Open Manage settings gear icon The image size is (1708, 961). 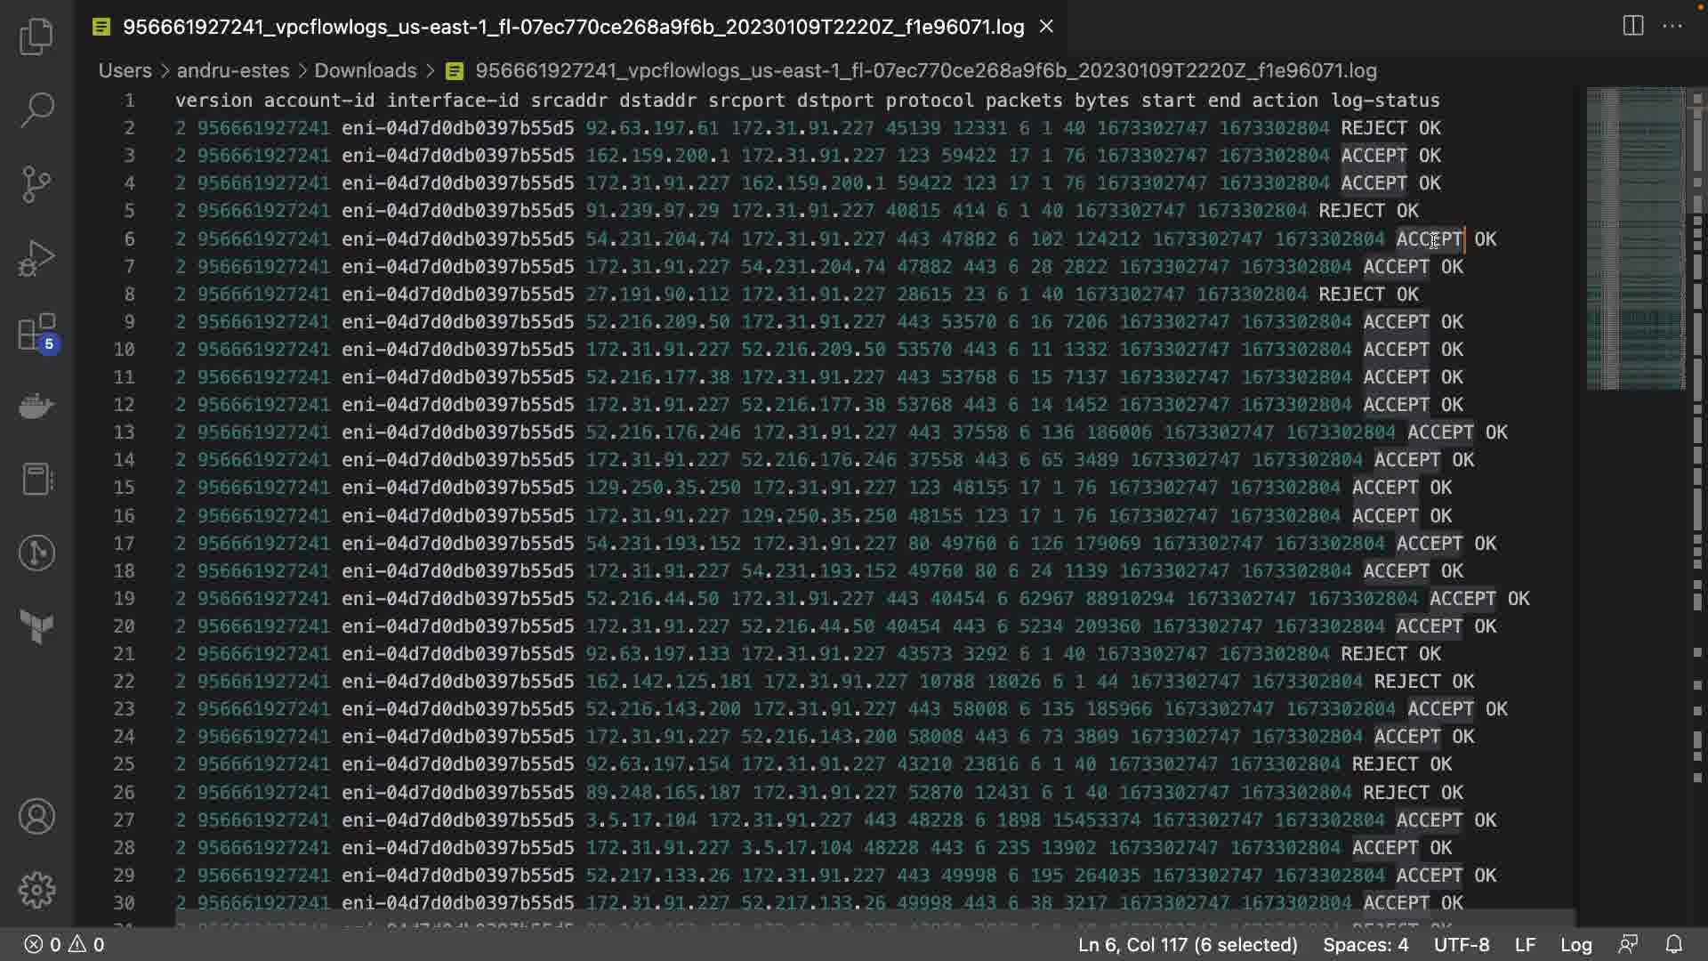(x=36, y=890)
